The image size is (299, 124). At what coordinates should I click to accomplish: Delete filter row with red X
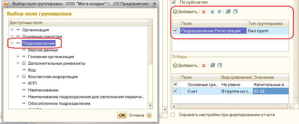pos(204,66)
